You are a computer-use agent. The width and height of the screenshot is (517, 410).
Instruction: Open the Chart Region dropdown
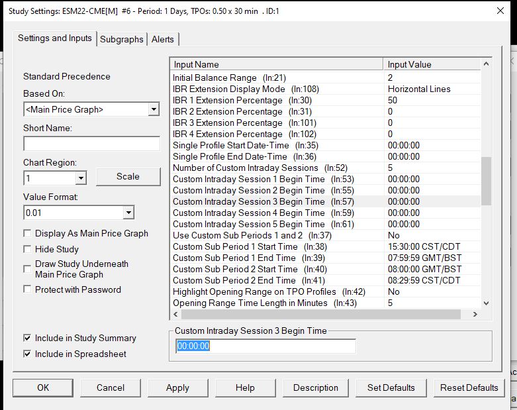tap(81, 178)
